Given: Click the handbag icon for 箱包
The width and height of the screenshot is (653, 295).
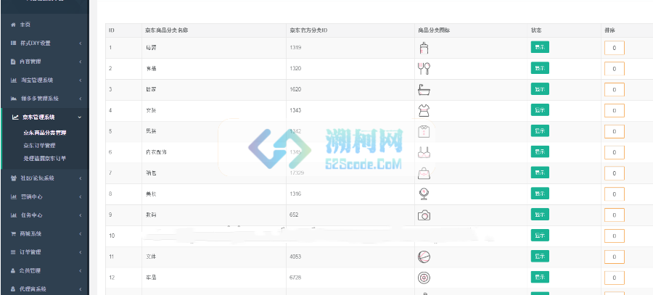Looking at the screenshot, I should [x=424, y=173].
